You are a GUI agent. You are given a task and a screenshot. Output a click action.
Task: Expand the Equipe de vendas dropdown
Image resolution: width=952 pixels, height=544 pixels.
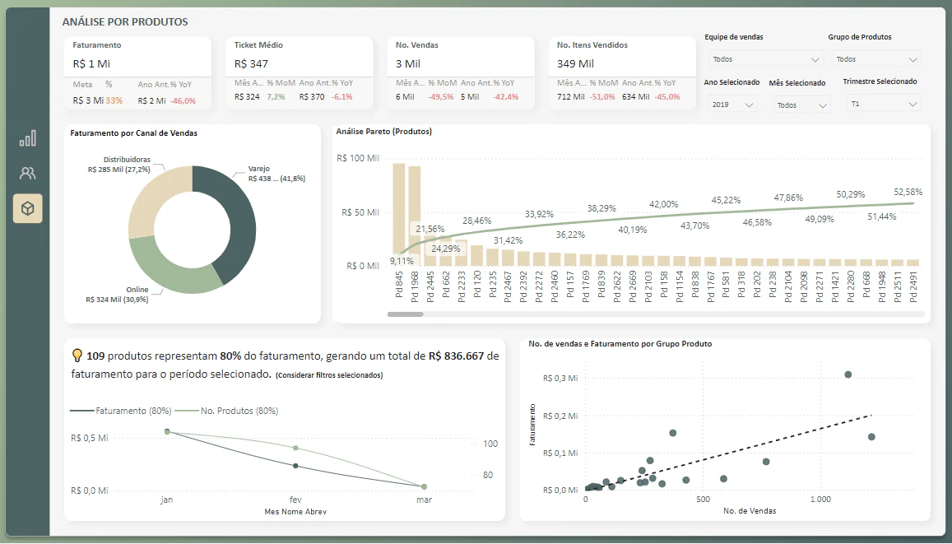[x=765, y=59]
